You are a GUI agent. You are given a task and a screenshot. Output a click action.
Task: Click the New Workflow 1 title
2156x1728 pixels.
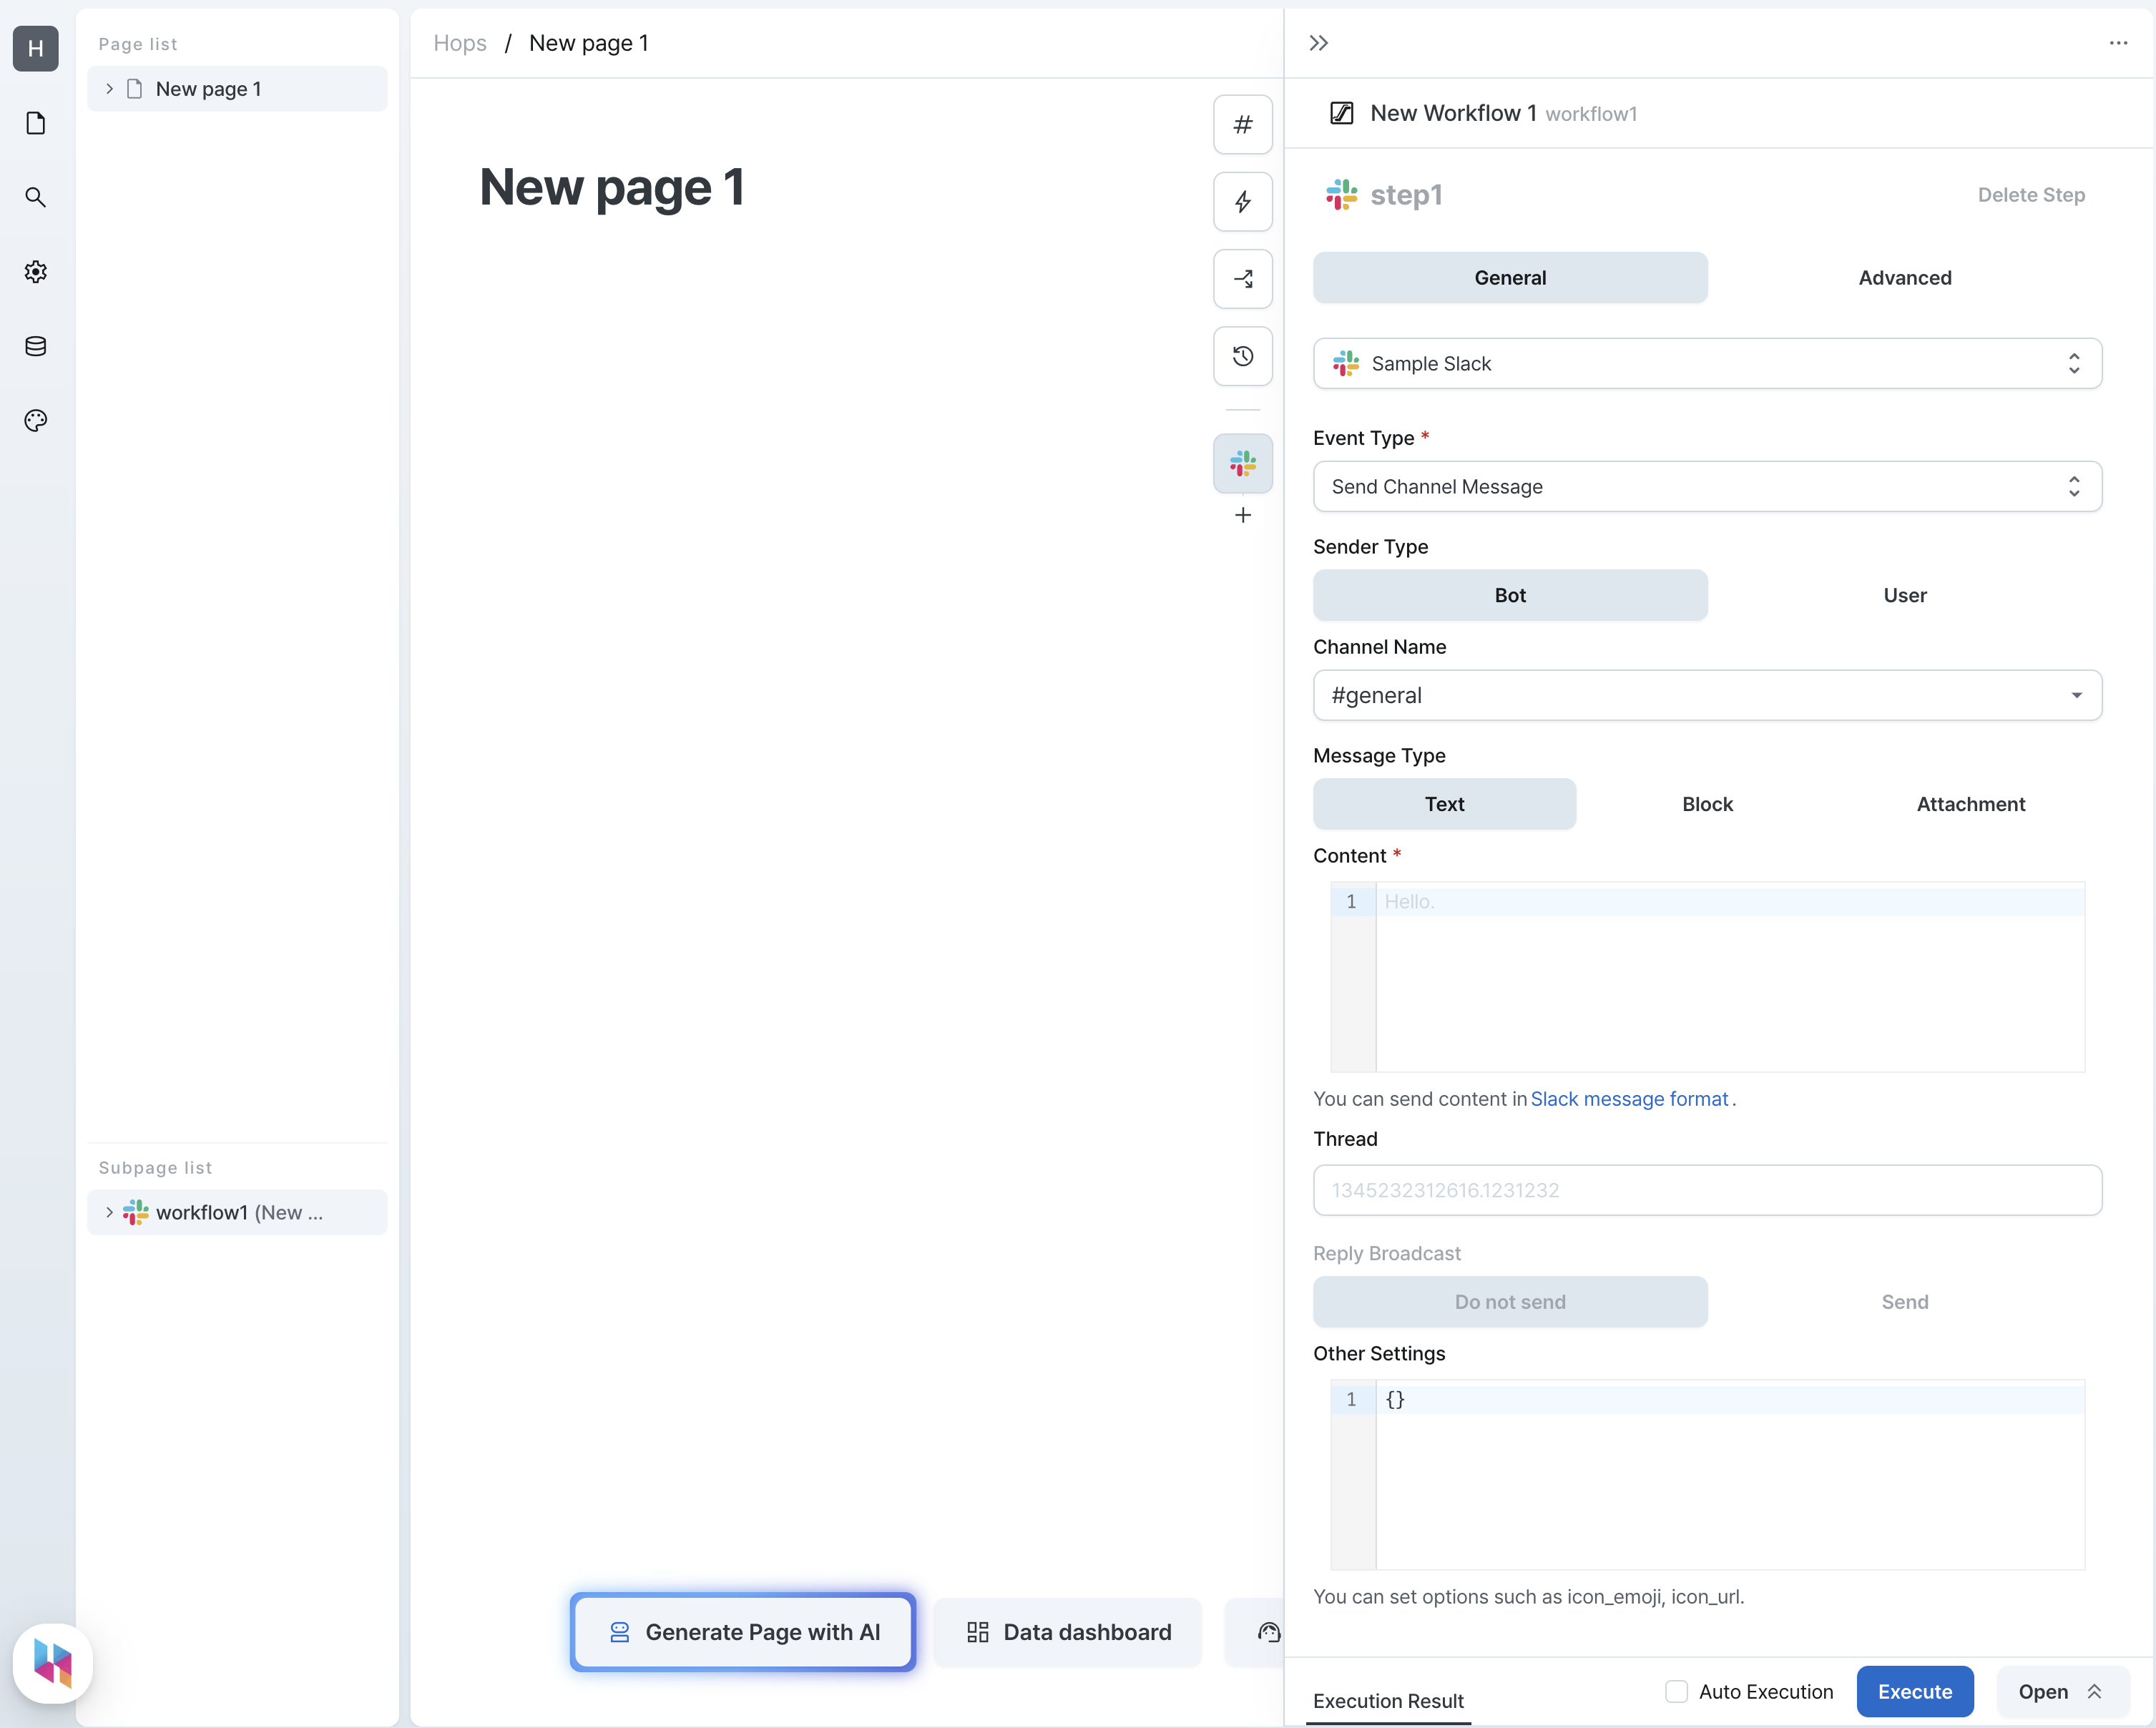tap(1452, 113)
